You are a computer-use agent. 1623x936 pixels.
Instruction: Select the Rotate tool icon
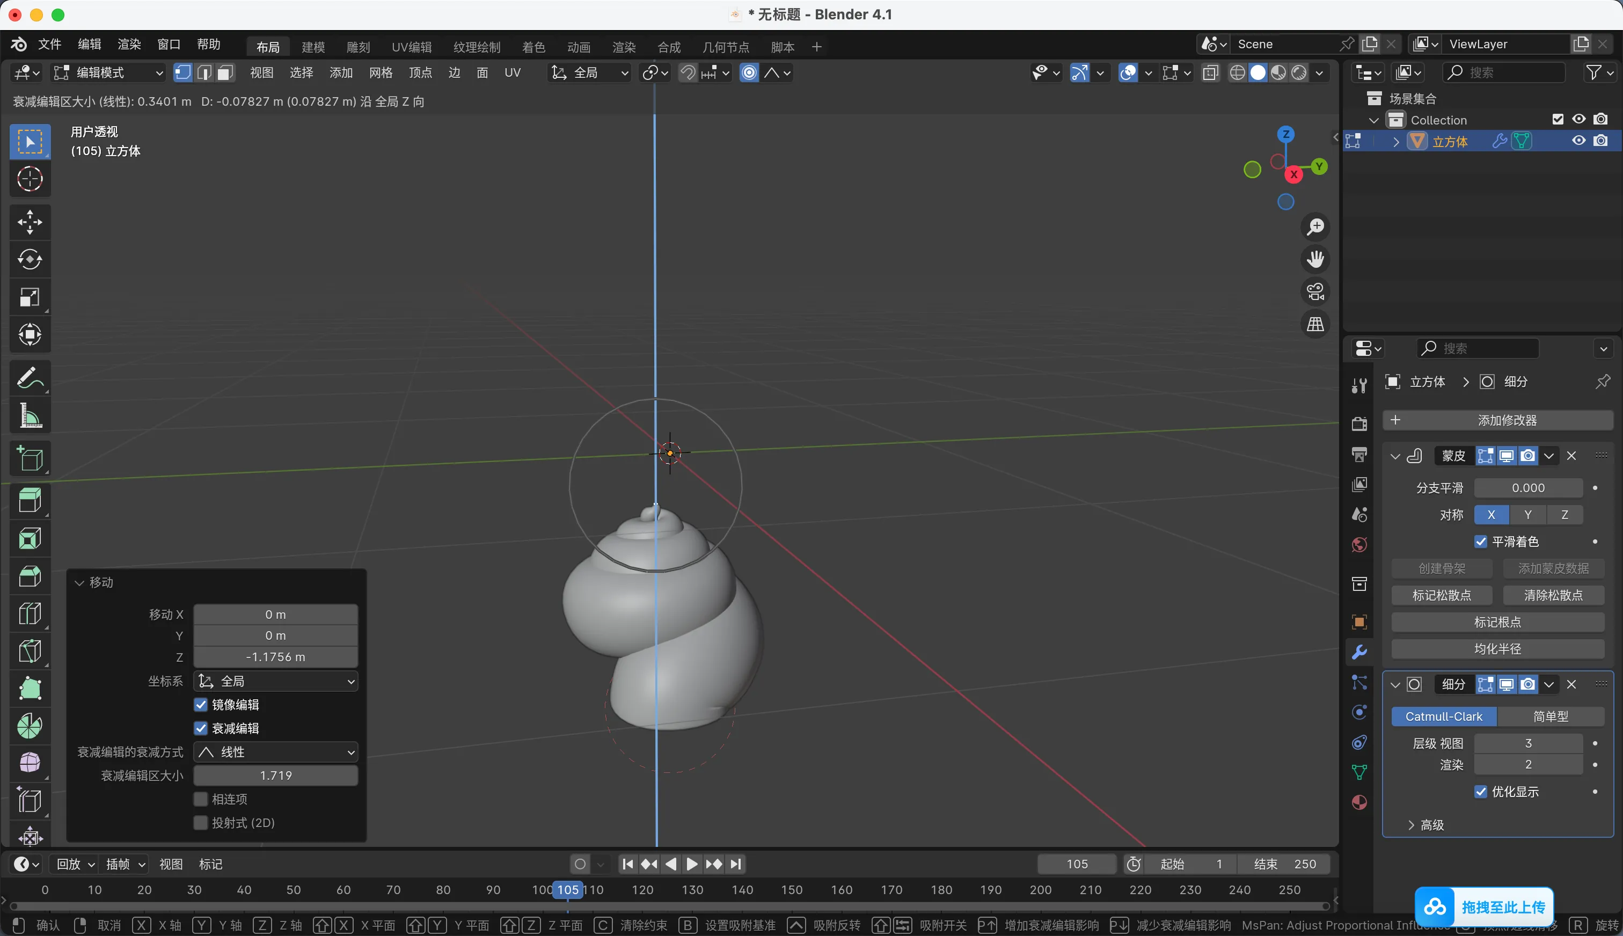point(30,259)
